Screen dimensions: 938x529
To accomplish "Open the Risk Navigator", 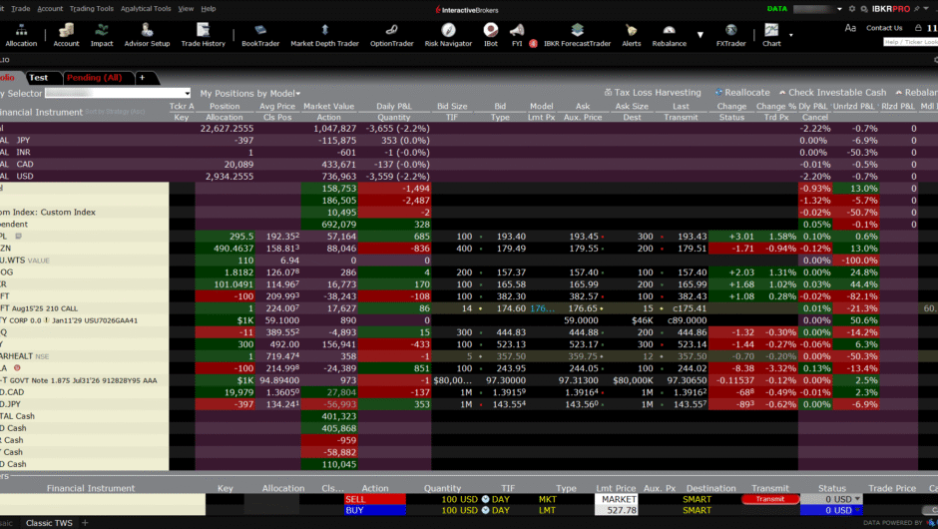I will tap(448, 35).
